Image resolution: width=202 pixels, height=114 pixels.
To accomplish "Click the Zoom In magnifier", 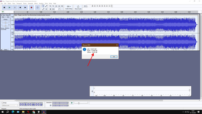I will point(50,6).
